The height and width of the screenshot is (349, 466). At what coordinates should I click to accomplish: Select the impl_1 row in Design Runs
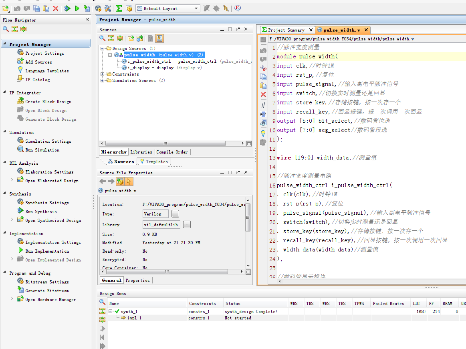(x=134, y=318)
